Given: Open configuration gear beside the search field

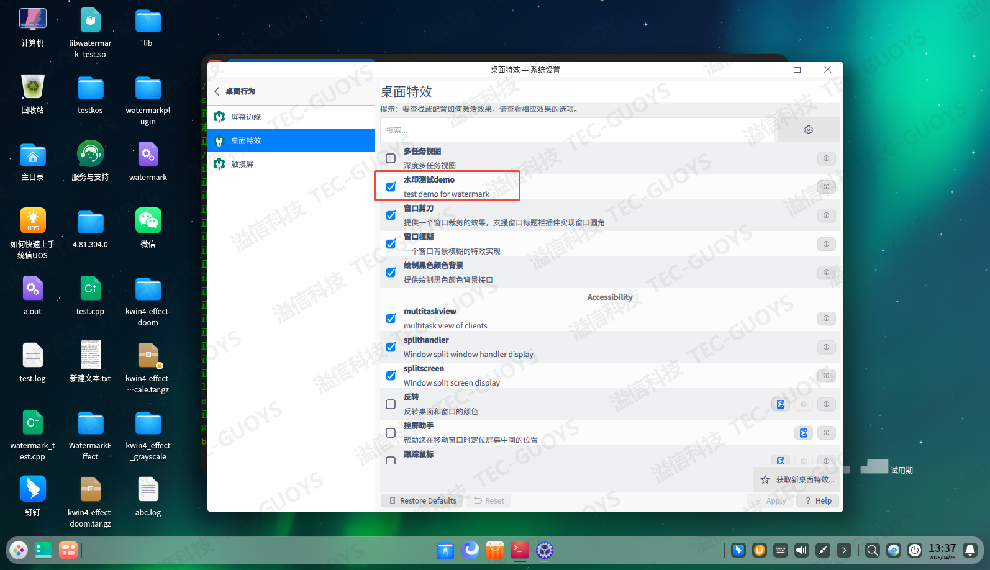Looking at the screenshot, I should [808, 130].
